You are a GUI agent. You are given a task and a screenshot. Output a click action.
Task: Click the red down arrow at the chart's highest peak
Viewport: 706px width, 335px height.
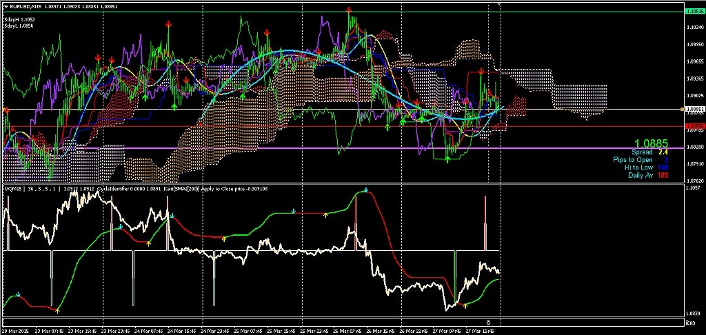pos(351,10)
